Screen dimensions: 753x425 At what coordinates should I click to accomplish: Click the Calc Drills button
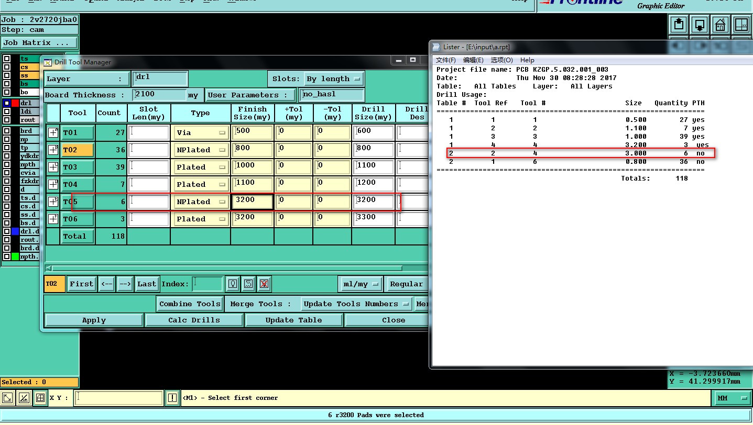(194, 320)
